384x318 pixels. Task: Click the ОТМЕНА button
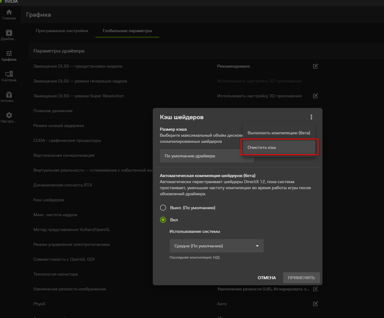(266, 277)
